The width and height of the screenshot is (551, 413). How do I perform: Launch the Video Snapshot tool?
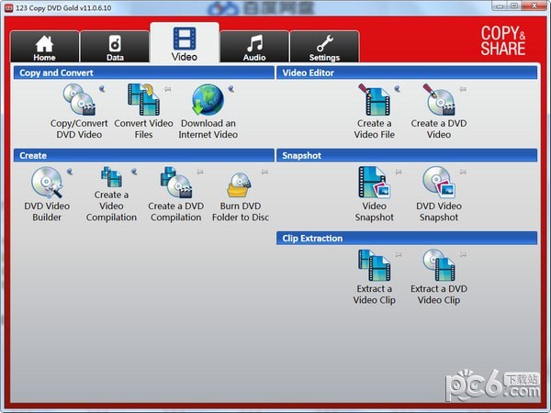pos(375,195)
